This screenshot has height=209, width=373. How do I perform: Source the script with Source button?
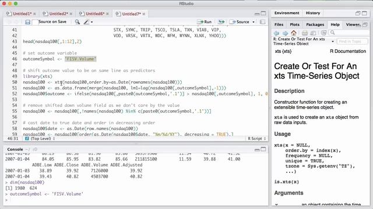point(240,22)
